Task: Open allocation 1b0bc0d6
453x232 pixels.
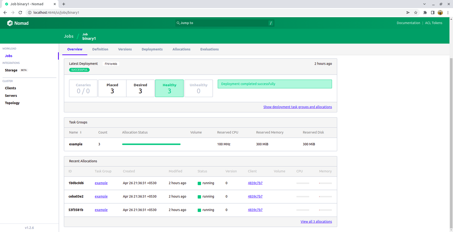Action: 76,183
